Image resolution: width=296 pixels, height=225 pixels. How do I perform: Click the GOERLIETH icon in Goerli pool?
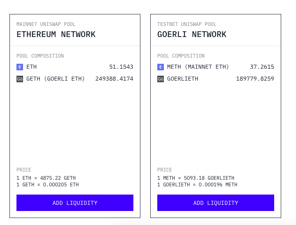[x=161, y=79]
